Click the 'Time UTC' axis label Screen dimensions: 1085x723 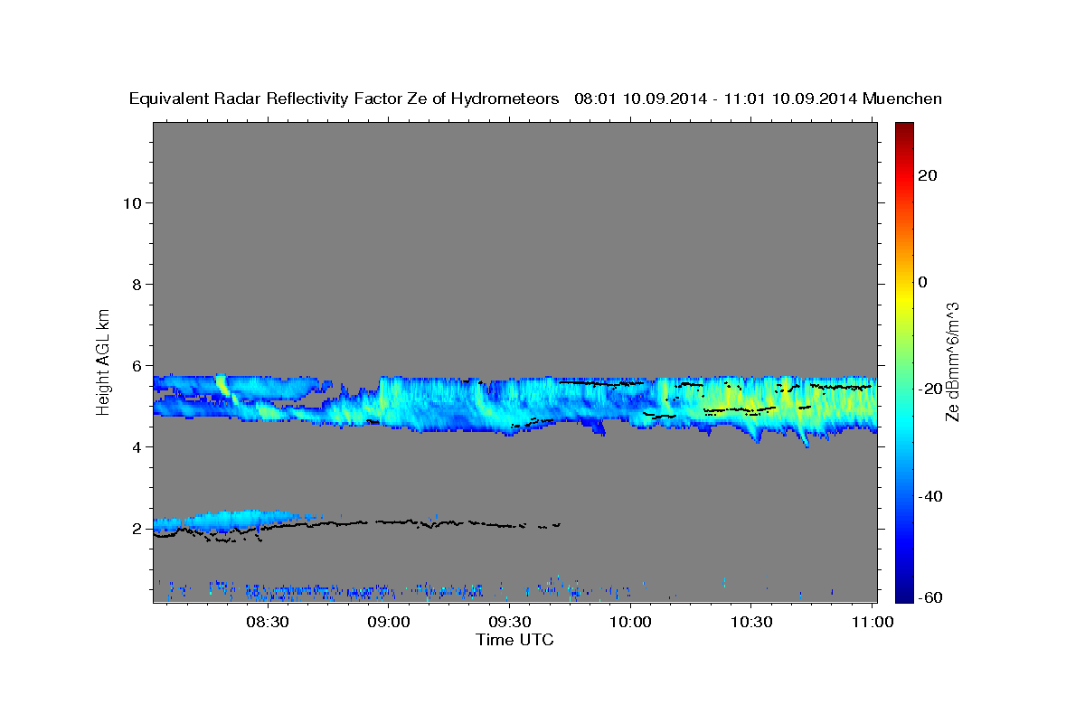pos(514,640)
